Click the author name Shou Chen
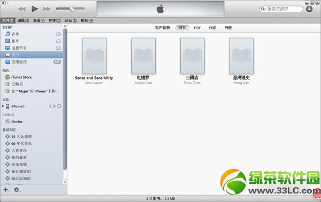Image resolution: width=321 pixels, height=202 pixels. point(192,83)
